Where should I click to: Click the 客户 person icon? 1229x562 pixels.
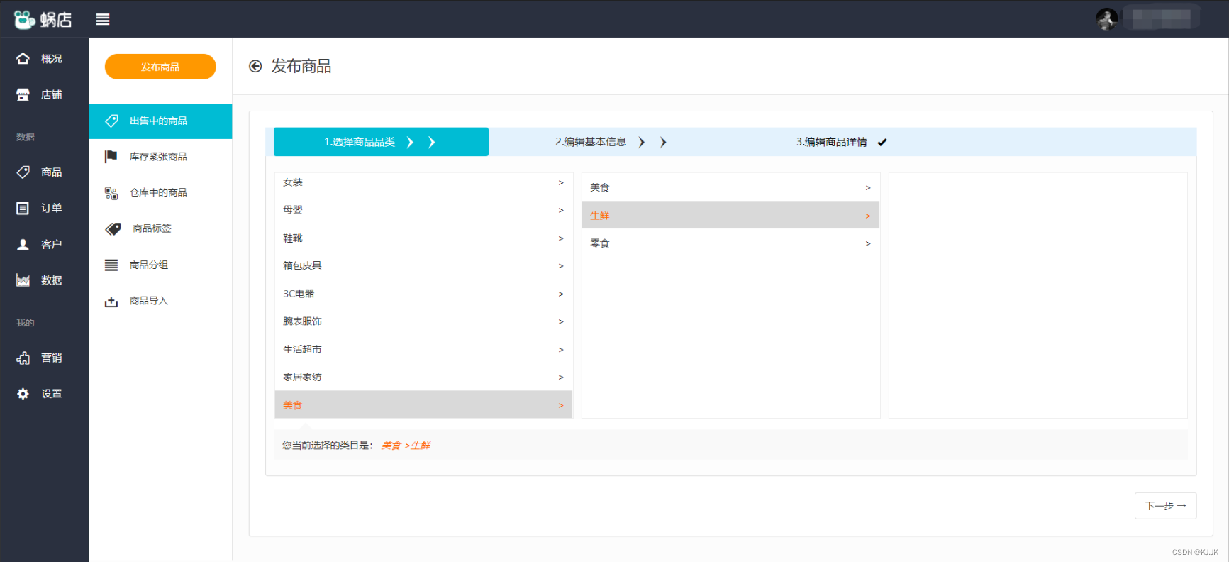23,244
